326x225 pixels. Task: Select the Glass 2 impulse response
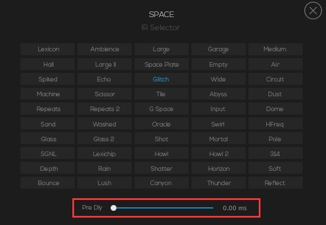pyautogui.click(x=104, y=139)
